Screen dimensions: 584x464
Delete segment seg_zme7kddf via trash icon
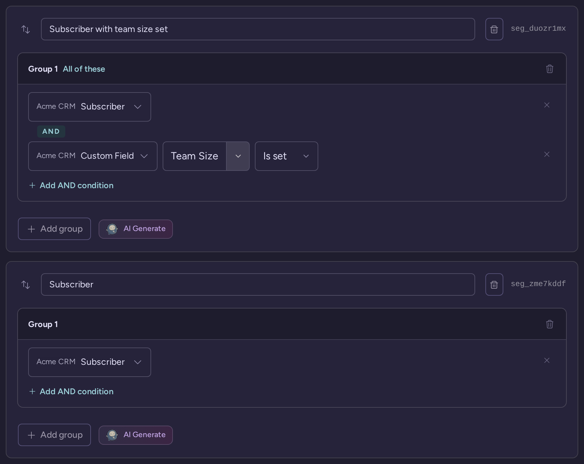coord(494,284)
